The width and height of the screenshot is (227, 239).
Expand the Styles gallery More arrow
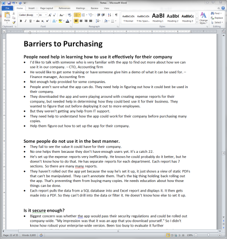coord(197,22)
